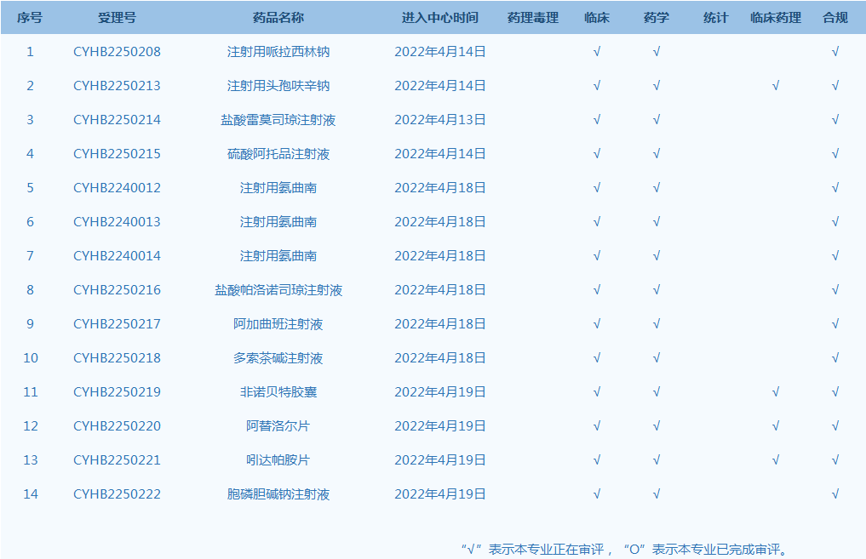Select acceptance number CYHB2250218

pyautogui.click(x=117, y=358)
